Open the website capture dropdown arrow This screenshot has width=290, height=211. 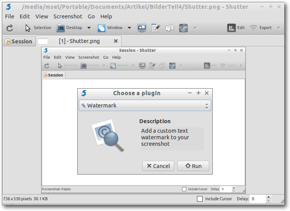pyautogui.click(x=195, y=28)
